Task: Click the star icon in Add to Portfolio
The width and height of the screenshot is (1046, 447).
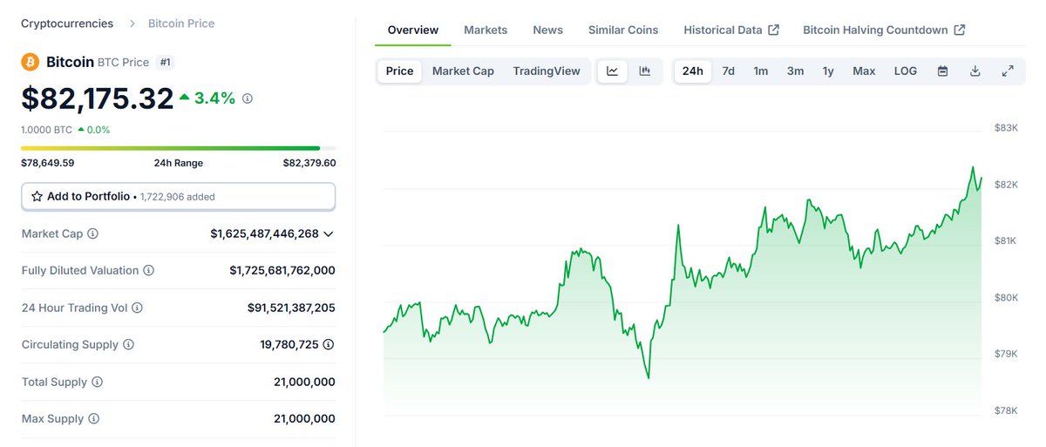Action: [x=37, y=197]
